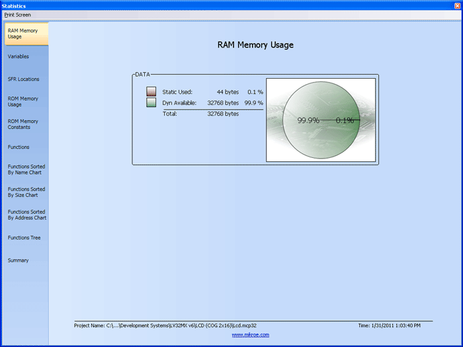Open the www.mikroe.com link
The height and width of the screenshot is (347, 463).
coord(251,334)
